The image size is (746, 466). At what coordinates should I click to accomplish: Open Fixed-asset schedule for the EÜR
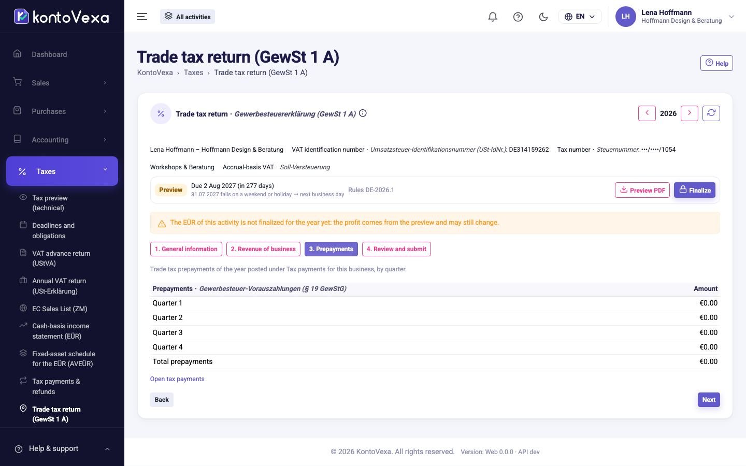62,359
